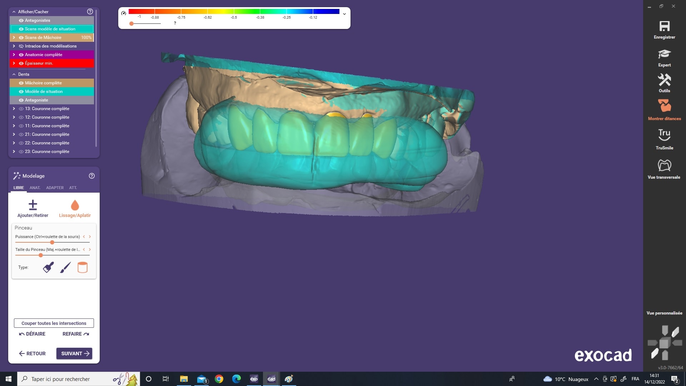This screenshot has width=686, height=386.
Task: Open the color scale dropdown arrow
Action: click(344, 14)
